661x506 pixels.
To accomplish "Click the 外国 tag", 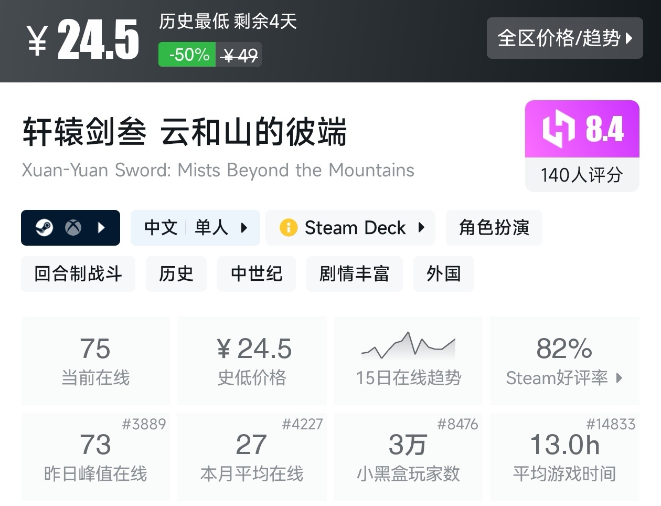I will click(444, 273).
